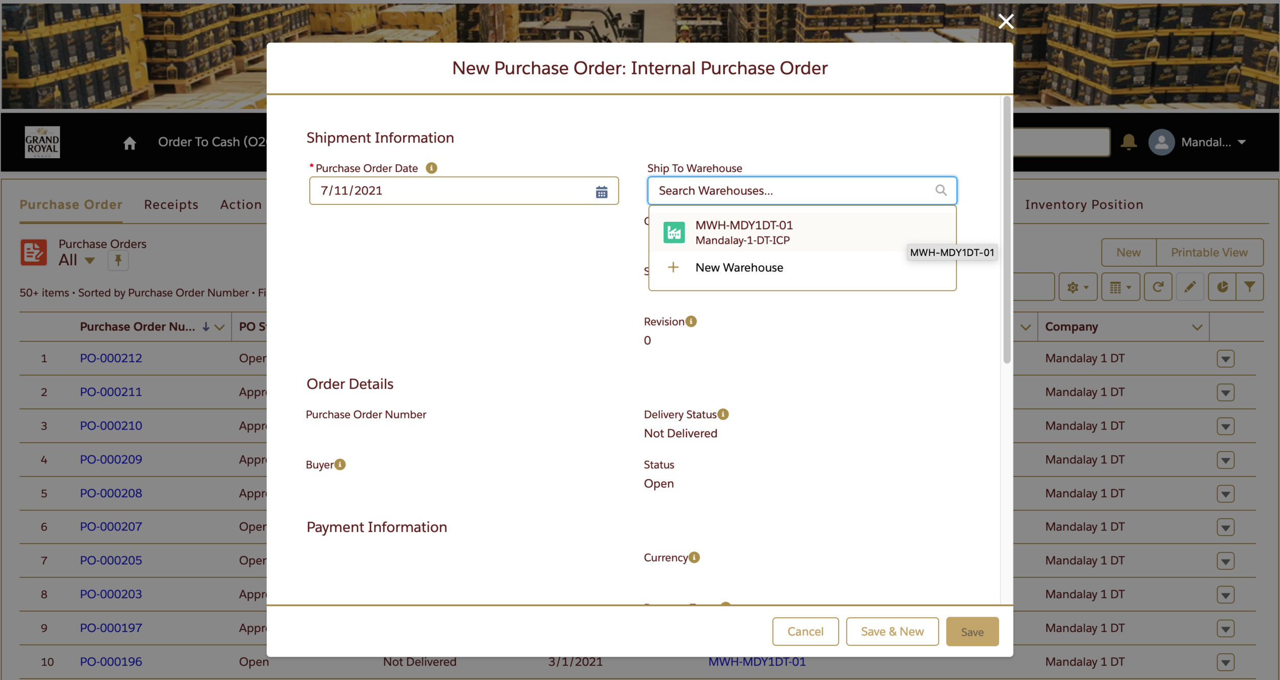Open list view controls gear dropdown
The height and width of the screenshot is (680, 1280).
(x=1077, y=287)
